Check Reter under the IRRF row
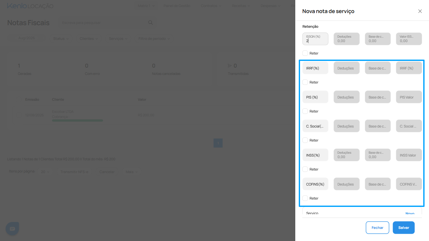The height and width of the screenshot is (241, 429). pyautogui.click(x=305, y=82)
